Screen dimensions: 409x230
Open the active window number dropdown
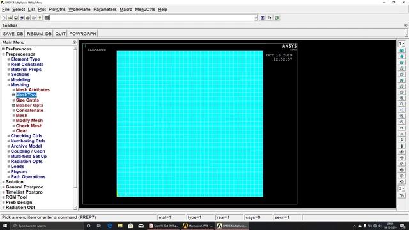401,44
